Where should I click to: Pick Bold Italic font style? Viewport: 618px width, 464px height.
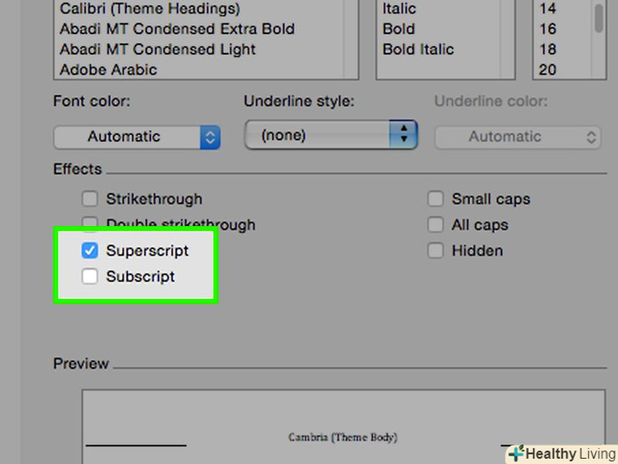[418, 49]
